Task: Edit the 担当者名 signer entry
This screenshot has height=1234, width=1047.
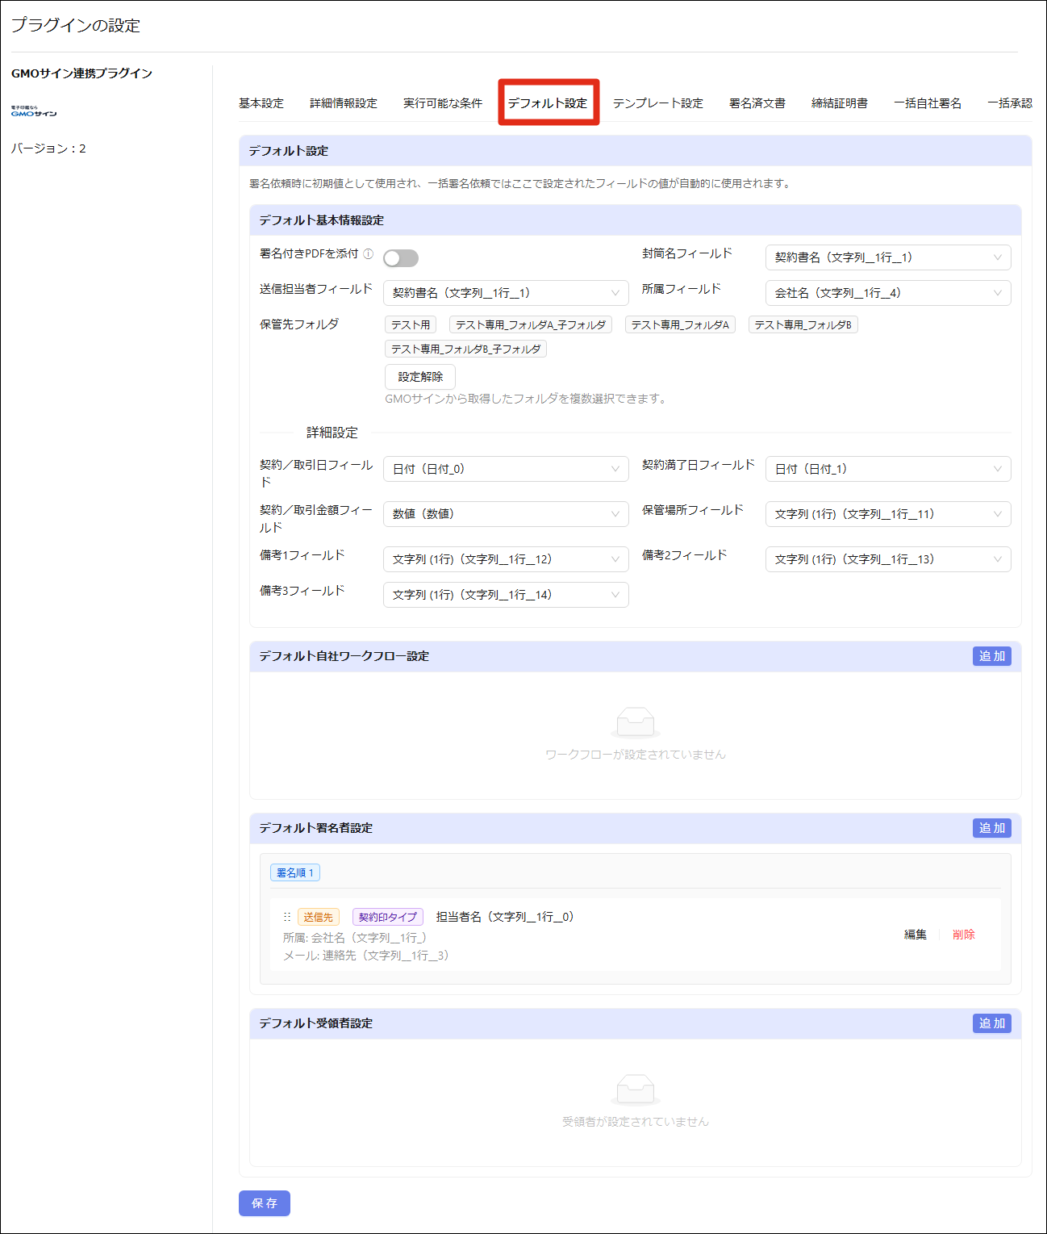Action: coord(916,935)
